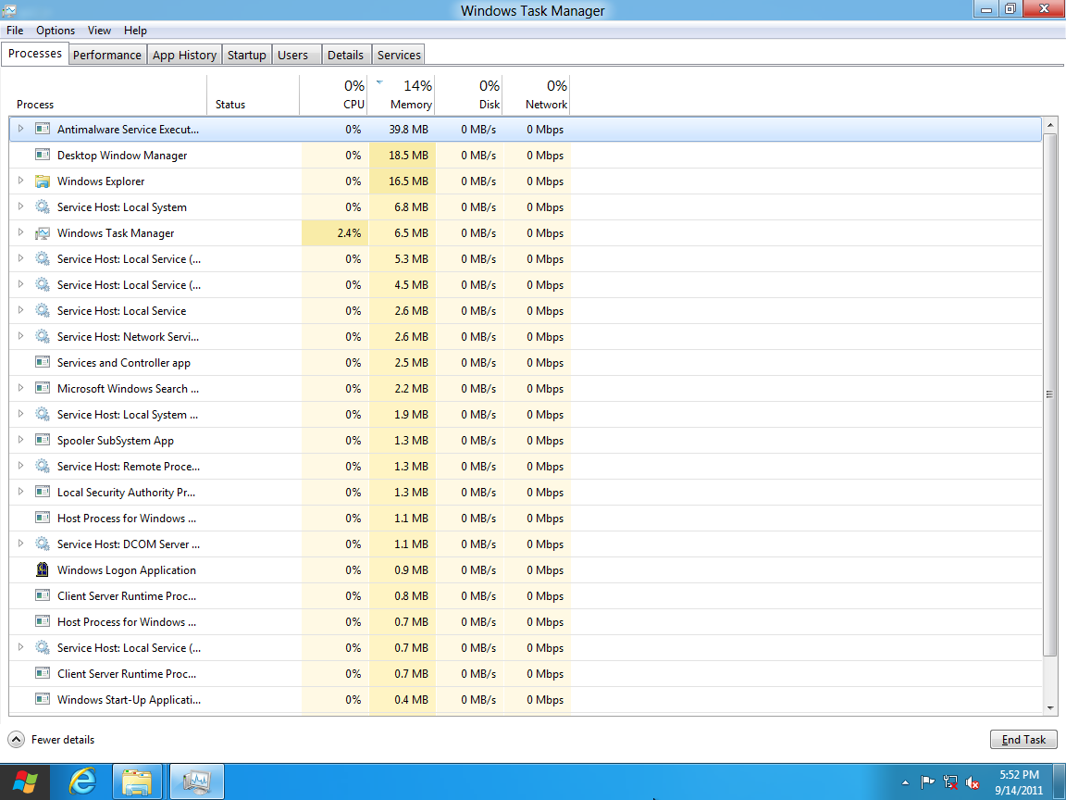The width and height of the screenshot is (1066, 800).
Task: Sort by the Status column header
Action: tap(254, 94)
